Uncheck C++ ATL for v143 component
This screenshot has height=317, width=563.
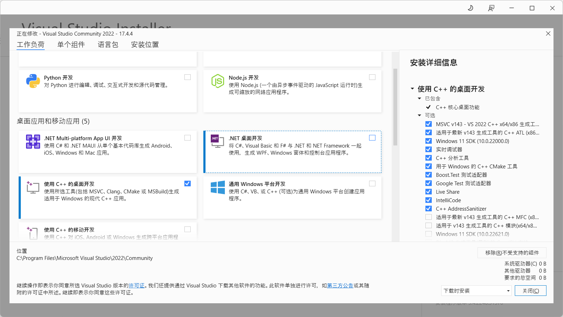click(x=429, y=132)
